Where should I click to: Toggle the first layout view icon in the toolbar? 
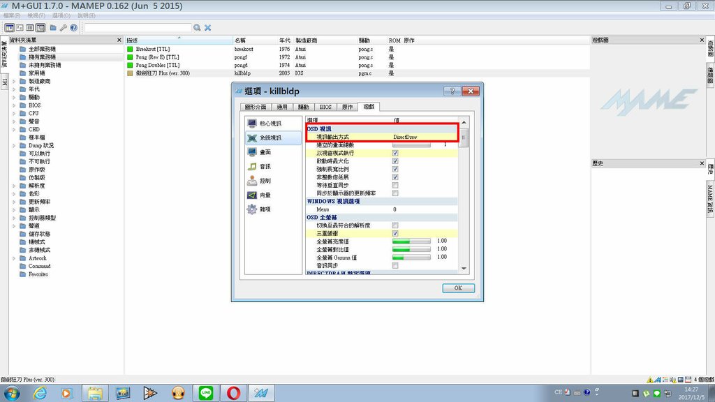point(9,28)
